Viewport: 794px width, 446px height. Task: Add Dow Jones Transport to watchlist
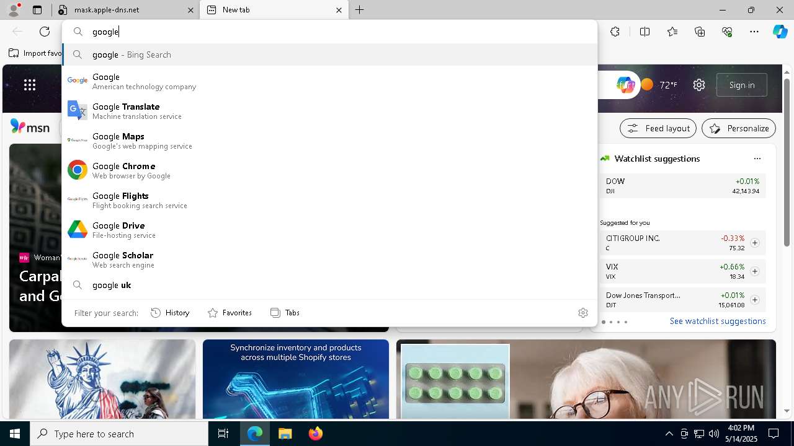(755, 300)
